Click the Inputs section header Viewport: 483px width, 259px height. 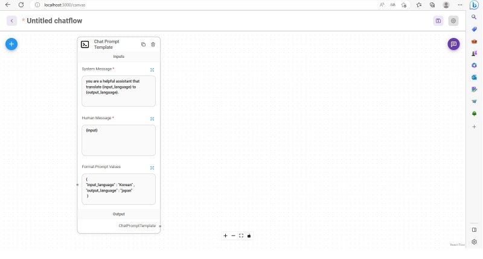coord(118,57)
